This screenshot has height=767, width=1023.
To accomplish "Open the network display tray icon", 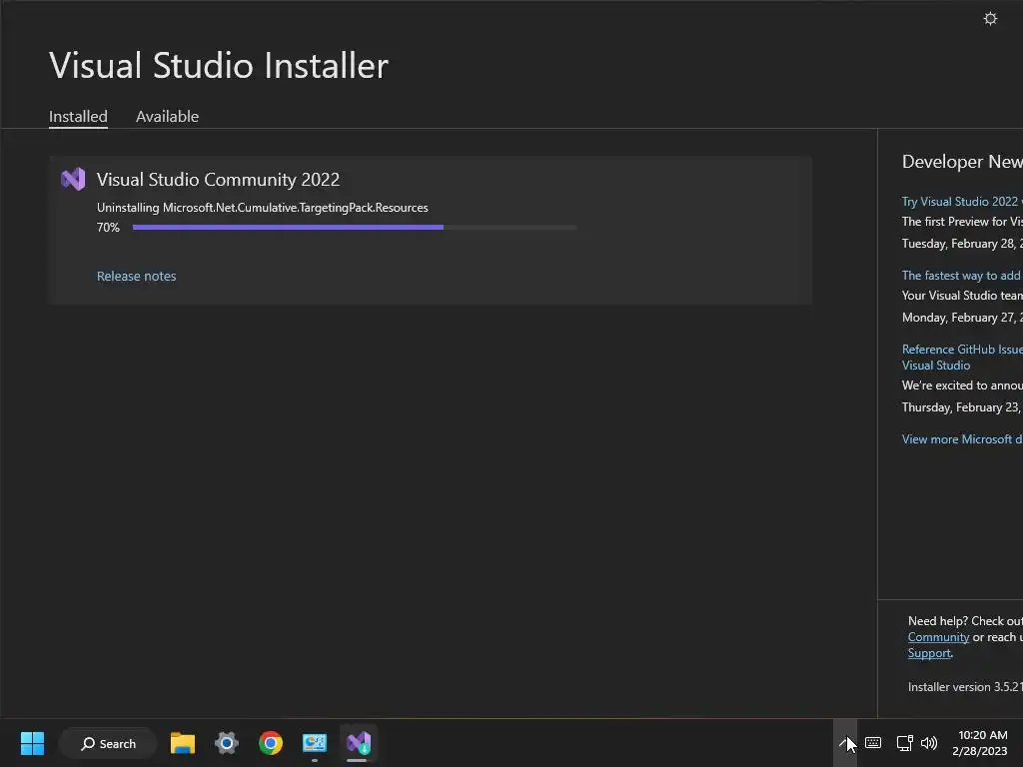I will point(904,743).
